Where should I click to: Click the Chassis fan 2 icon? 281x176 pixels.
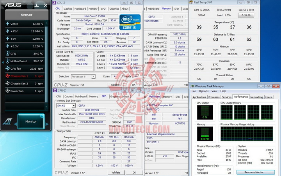click(7, 83)
